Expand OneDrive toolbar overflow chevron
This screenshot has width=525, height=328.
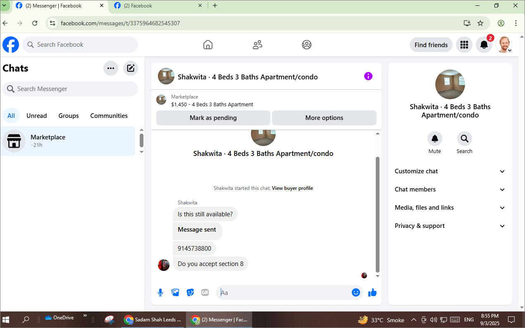click(x=85, y=316)
